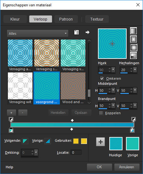Click first yellow Gebruiker color swatch

coord(76,141)
